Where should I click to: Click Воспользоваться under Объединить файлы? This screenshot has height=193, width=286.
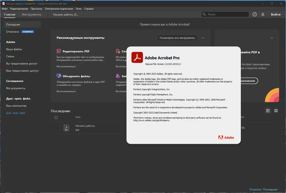[x=66, y=91]
